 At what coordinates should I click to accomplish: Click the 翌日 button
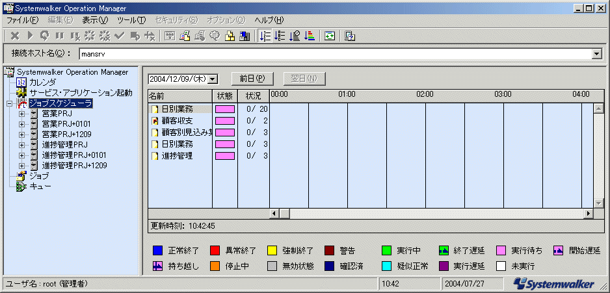(x=304, y=79)
